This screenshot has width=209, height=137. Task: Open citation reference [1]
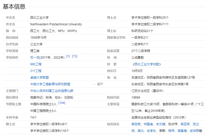pyautogui.click(x=68, y=56)
